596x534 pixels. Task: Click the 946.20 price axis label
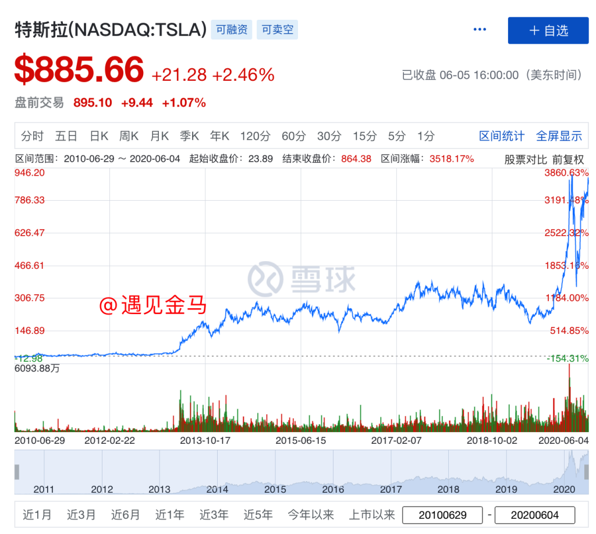click(30, 173)
